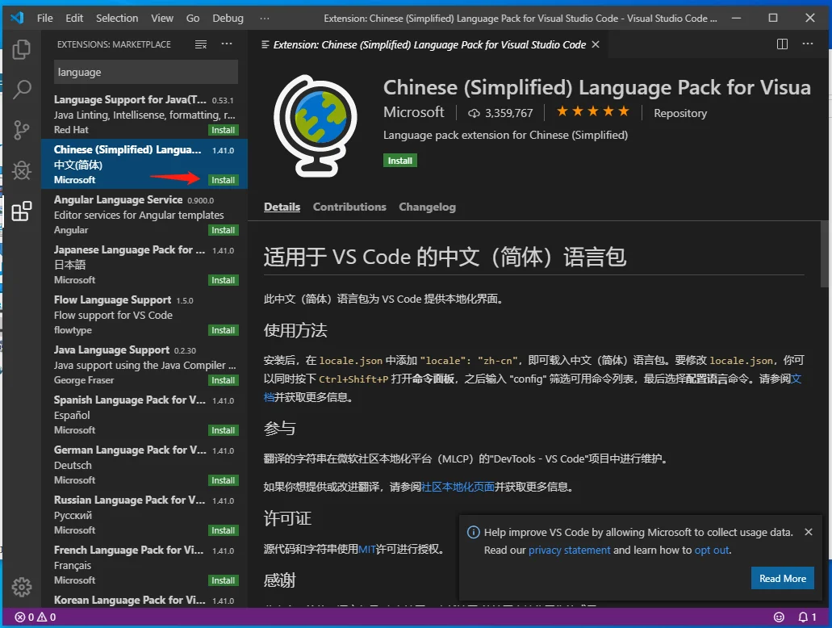Select Russian Language Pack list title
Screen dimensions: 832x628
pyautogui.click(x=129, y=500)
